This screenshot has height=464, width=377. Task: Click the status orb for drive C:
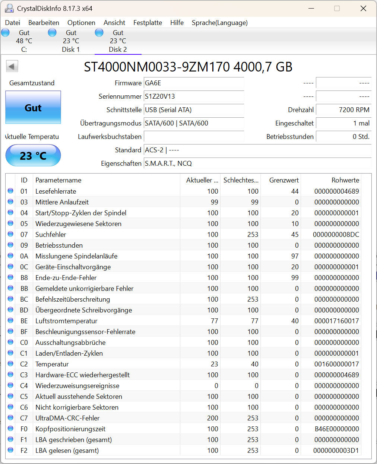coord(5,33)
